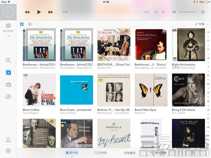Skip to the previous track
This screenshot has height=158, width=211.
[27, 12]
